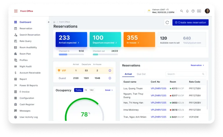Click the 120 Available room to sell
The height and width of the screenshot is (137, 223).
click(170, 40)
